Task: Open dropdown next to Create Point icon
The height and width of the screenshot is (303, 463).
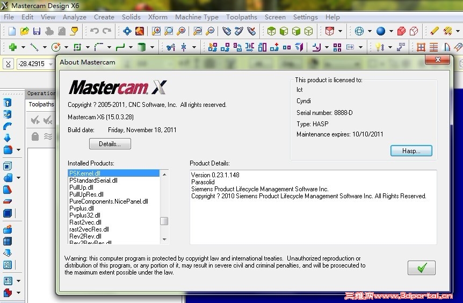Action: coord(23,47)
